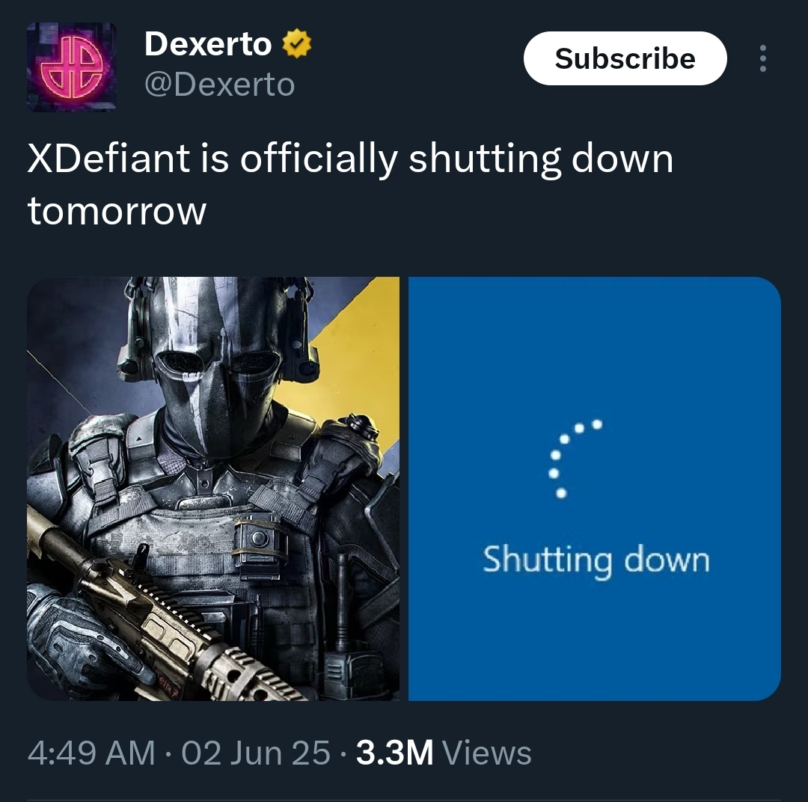Click the XDefiant shutting down tweet text

click(350, 184)
